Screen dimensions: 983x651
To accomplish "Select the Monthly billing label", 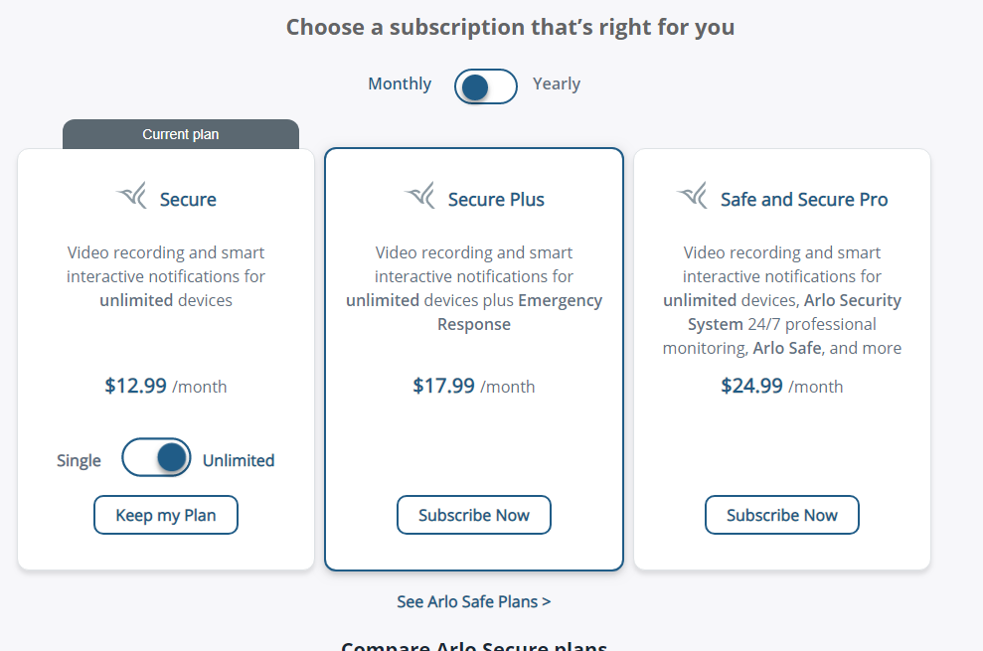I will point(400,84).
